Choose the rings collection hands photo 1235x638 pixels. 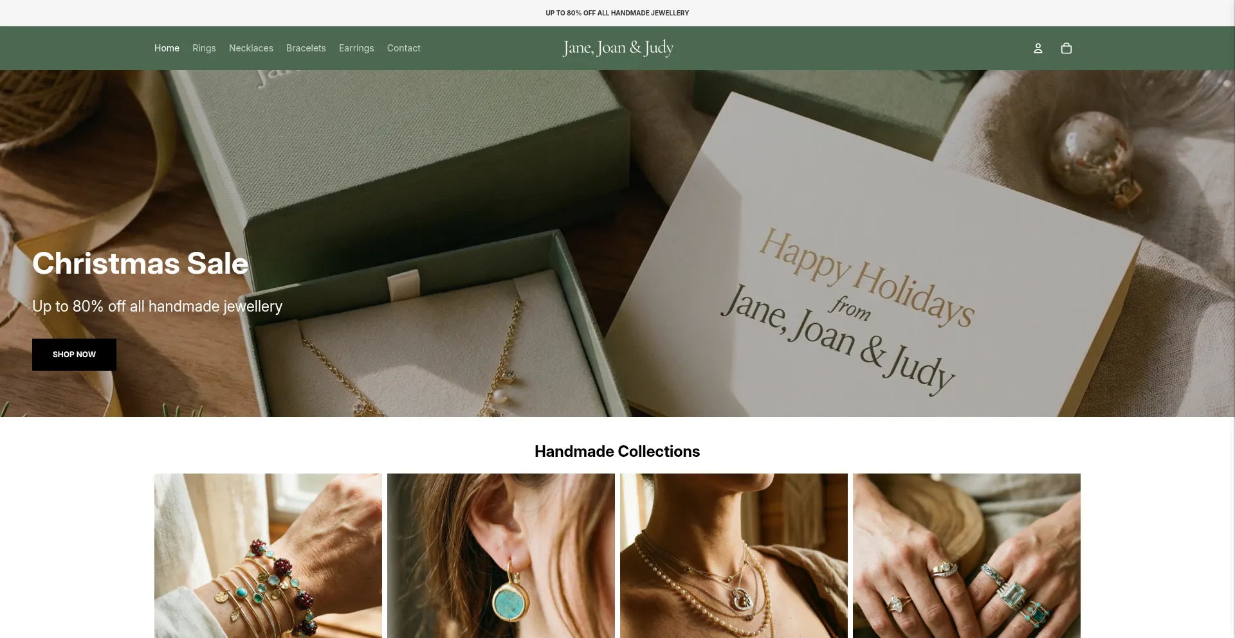pos(966,556)
